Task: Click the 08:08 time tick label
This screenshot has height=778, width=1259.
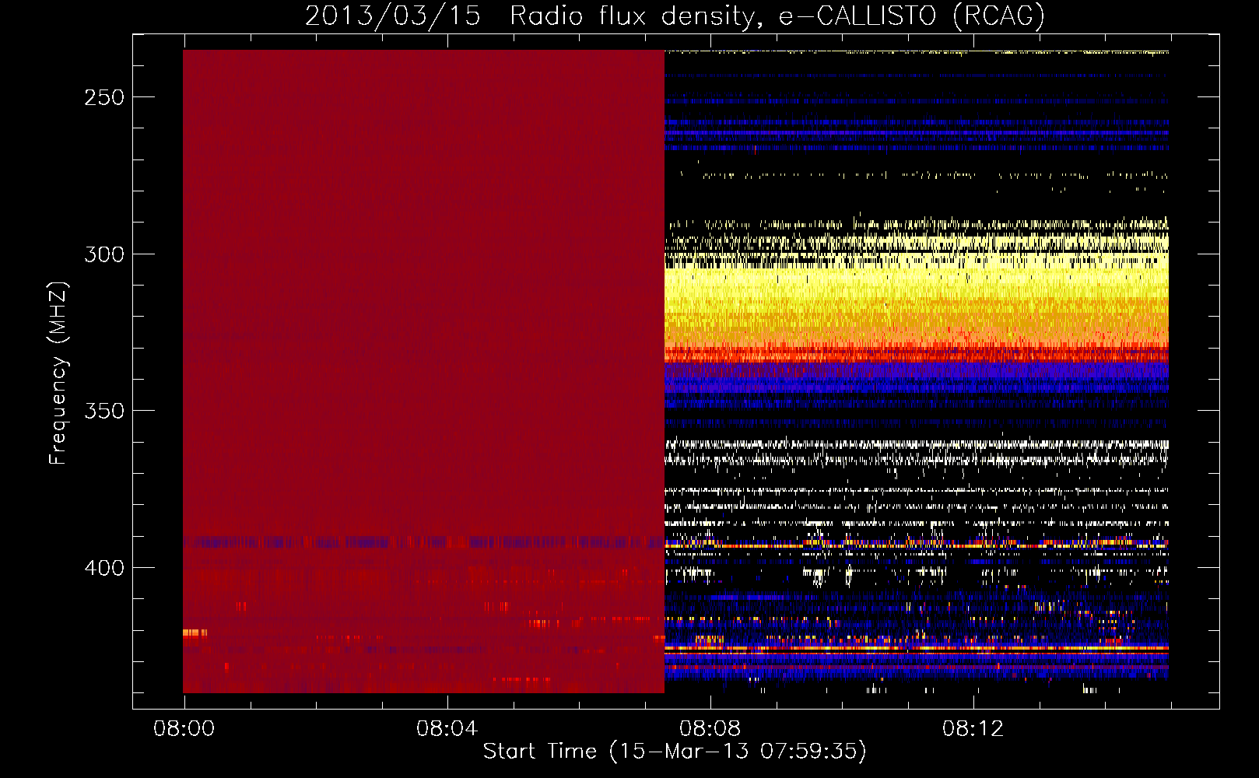Action: point(710,728)
